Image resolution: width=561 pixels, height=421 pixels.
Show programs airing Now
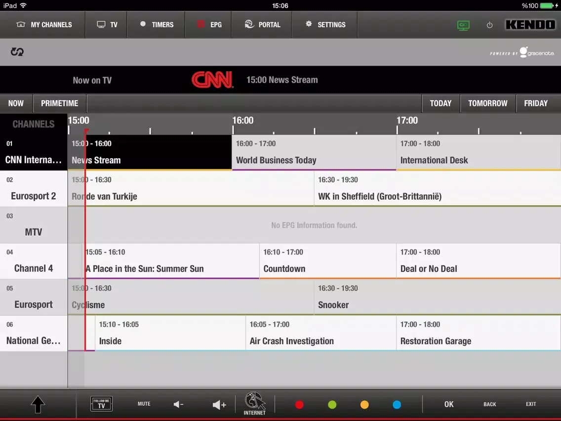click(x=16, y=103)
